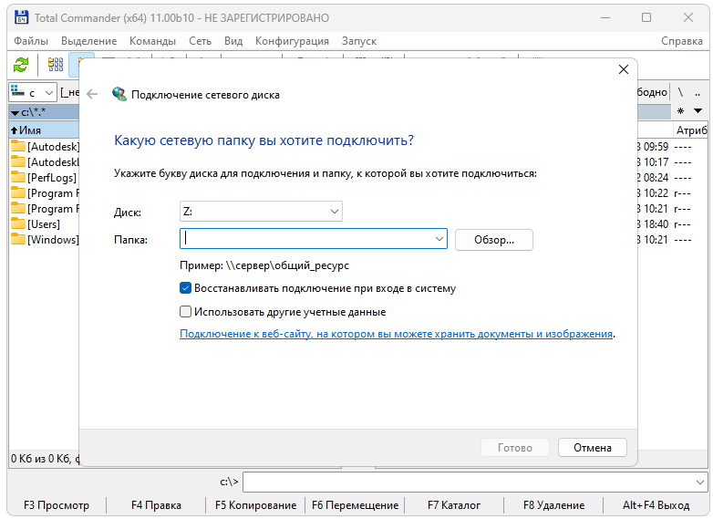
Task: Open the Команды menu
Action: click(152, 41)
